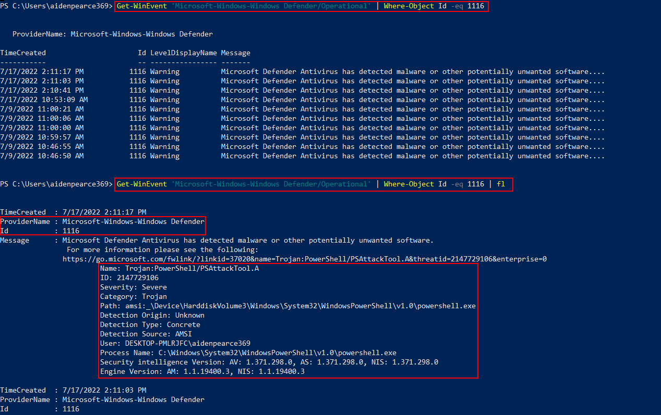661x415 pixels.
Task: Click the 'TimeCreated' column header in the table
Action: point(23,53)
